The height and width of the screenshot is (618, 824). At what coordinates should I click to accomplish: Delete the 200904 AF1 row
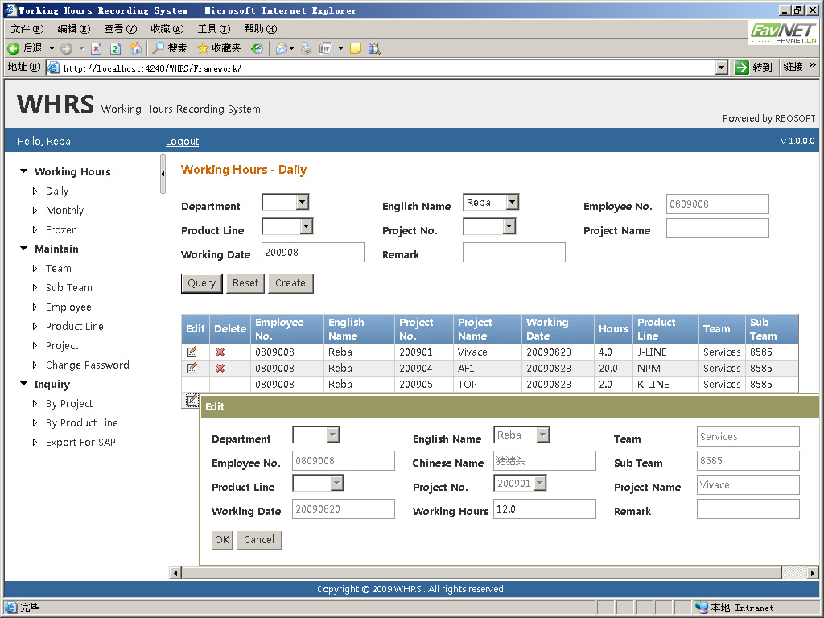220,368
